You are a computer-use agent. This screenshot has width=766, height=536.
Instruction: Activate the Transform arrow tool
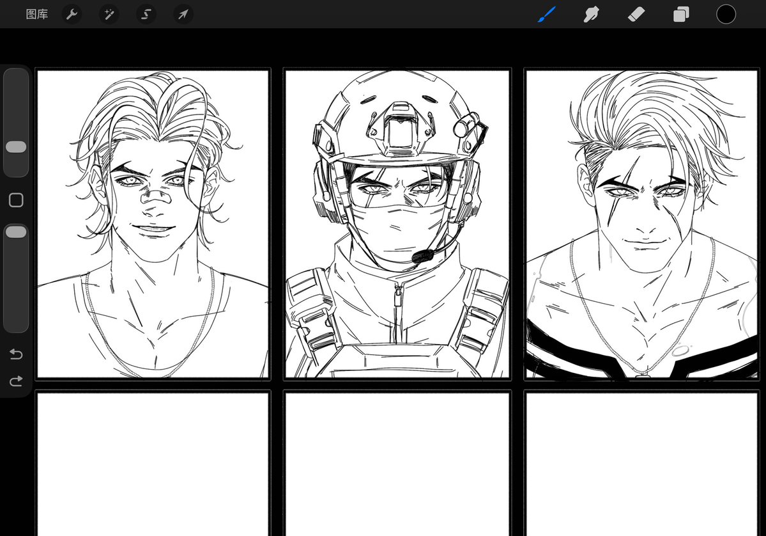click(x=183, y=14)
